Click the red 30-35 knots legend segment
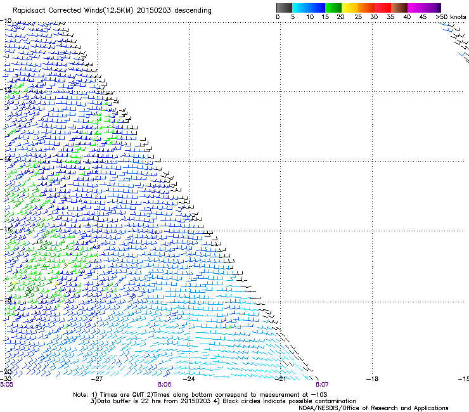Screen dimensions: 469x412 (383, 8)
